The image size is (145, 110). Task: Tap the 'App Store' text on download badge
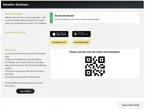[61, 34]
